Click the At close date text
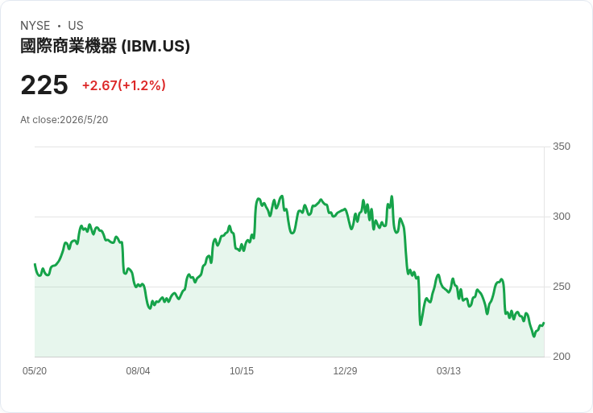This screenshot has width=593, height=413. [x=64, y=120]
